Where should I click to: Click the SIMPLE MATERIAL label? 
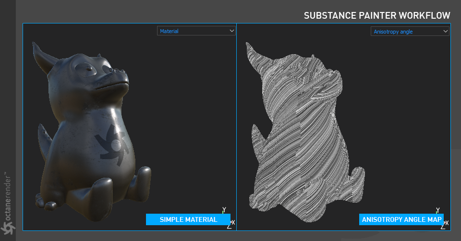point(188,219)
